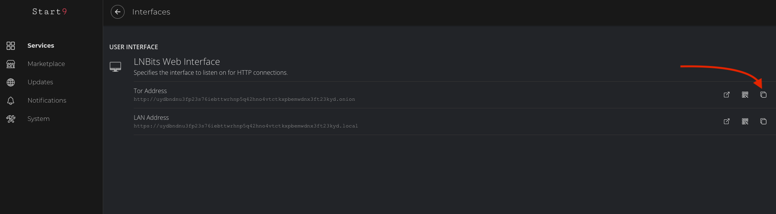Open System settings from sidebar
The image size is (776, 214).
pos(38,119)
